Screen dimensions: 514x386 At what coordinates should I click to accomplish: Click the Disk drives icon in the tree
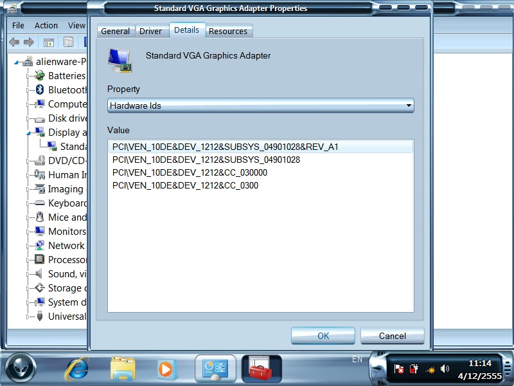[40, 119]
